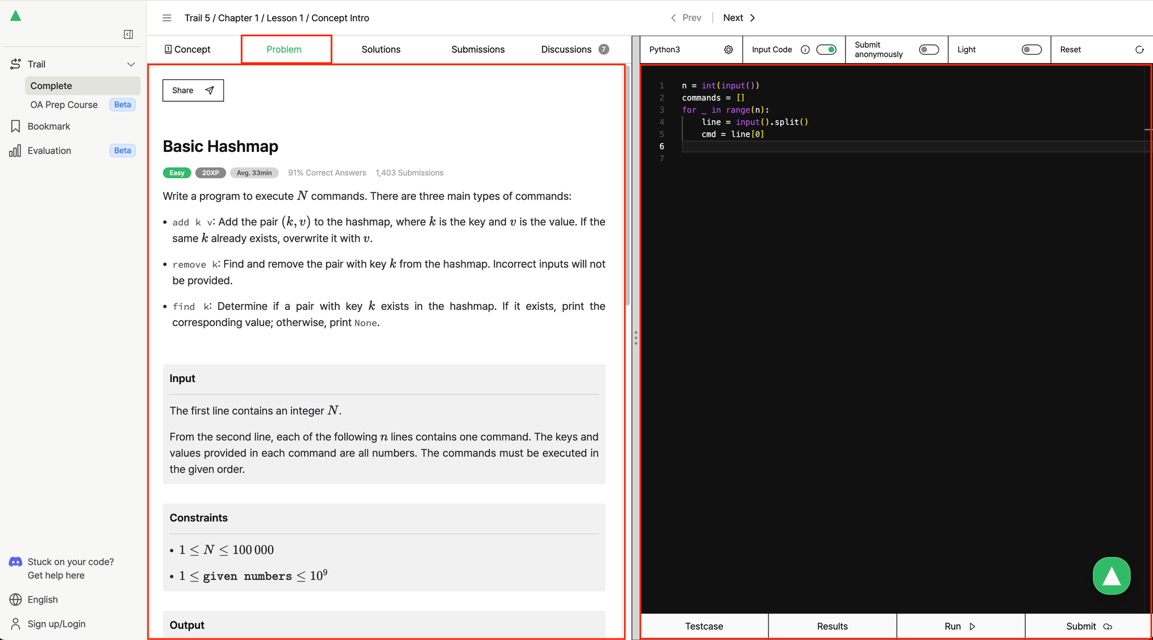Click the Input Code info icon

coord(805,49)
